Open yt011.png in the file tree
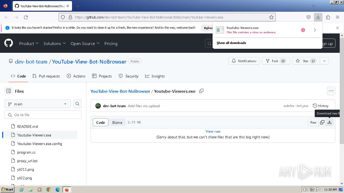The width and height of the screenshot is (344, 193). (26, 169)
